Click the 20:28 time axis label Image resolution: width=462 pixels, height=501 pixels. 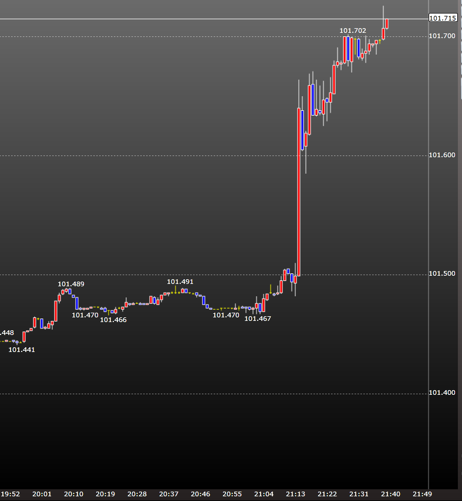(137, 494)
